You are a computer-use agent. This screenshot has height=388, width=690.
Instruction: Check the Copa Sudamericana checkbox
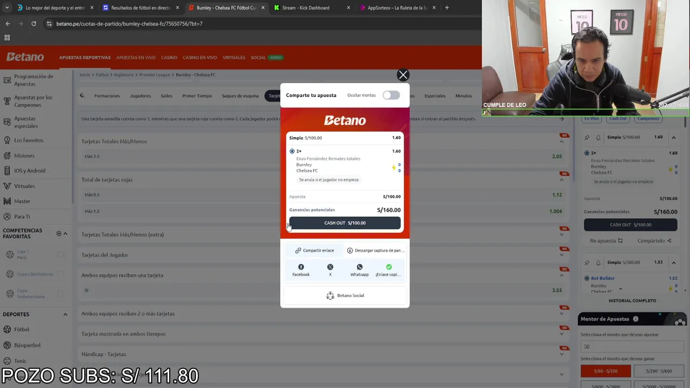(x=60, y=294)
